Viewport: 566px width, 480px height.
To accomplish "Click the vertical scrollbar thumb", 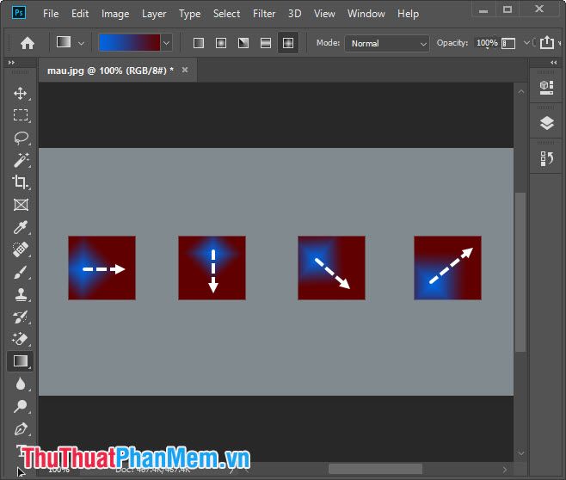I will click(x=520, y=271).
